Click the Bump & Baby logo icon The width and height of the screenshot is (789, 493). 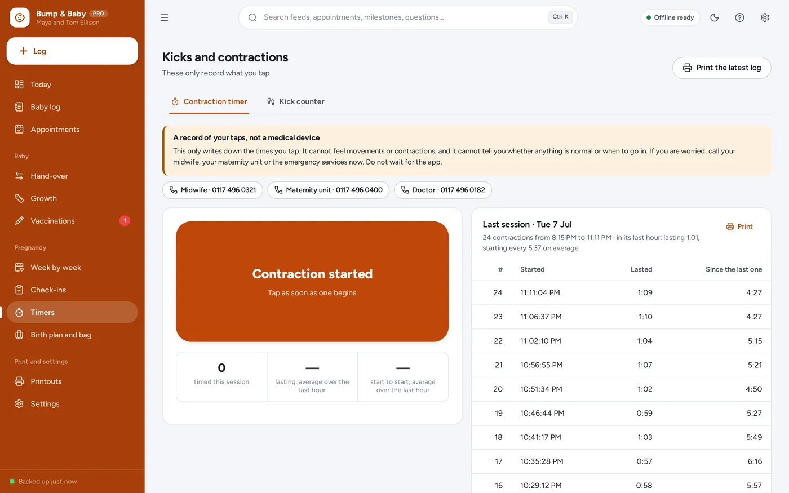click(x=20, y=17)
